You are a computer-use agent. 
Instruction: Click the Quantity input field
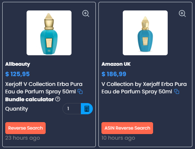pyautogui.click(x=72, y=109)
